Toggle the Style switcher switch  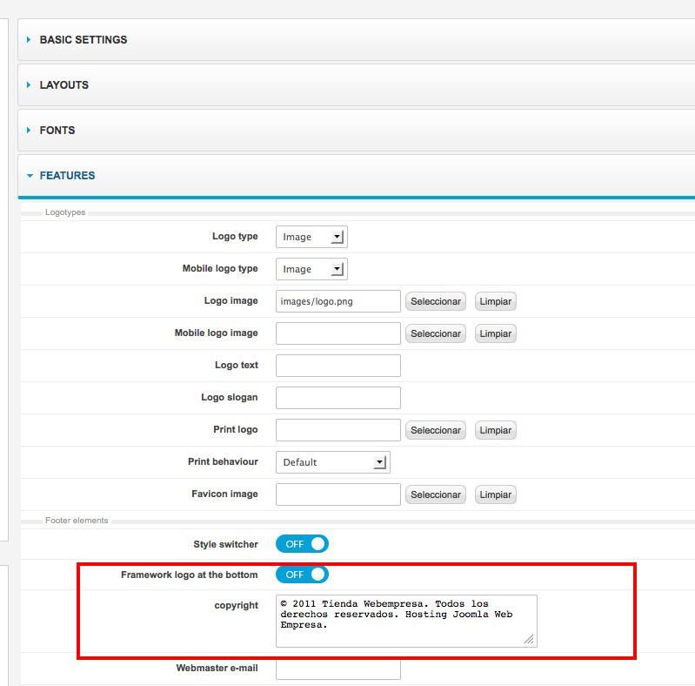303,544
